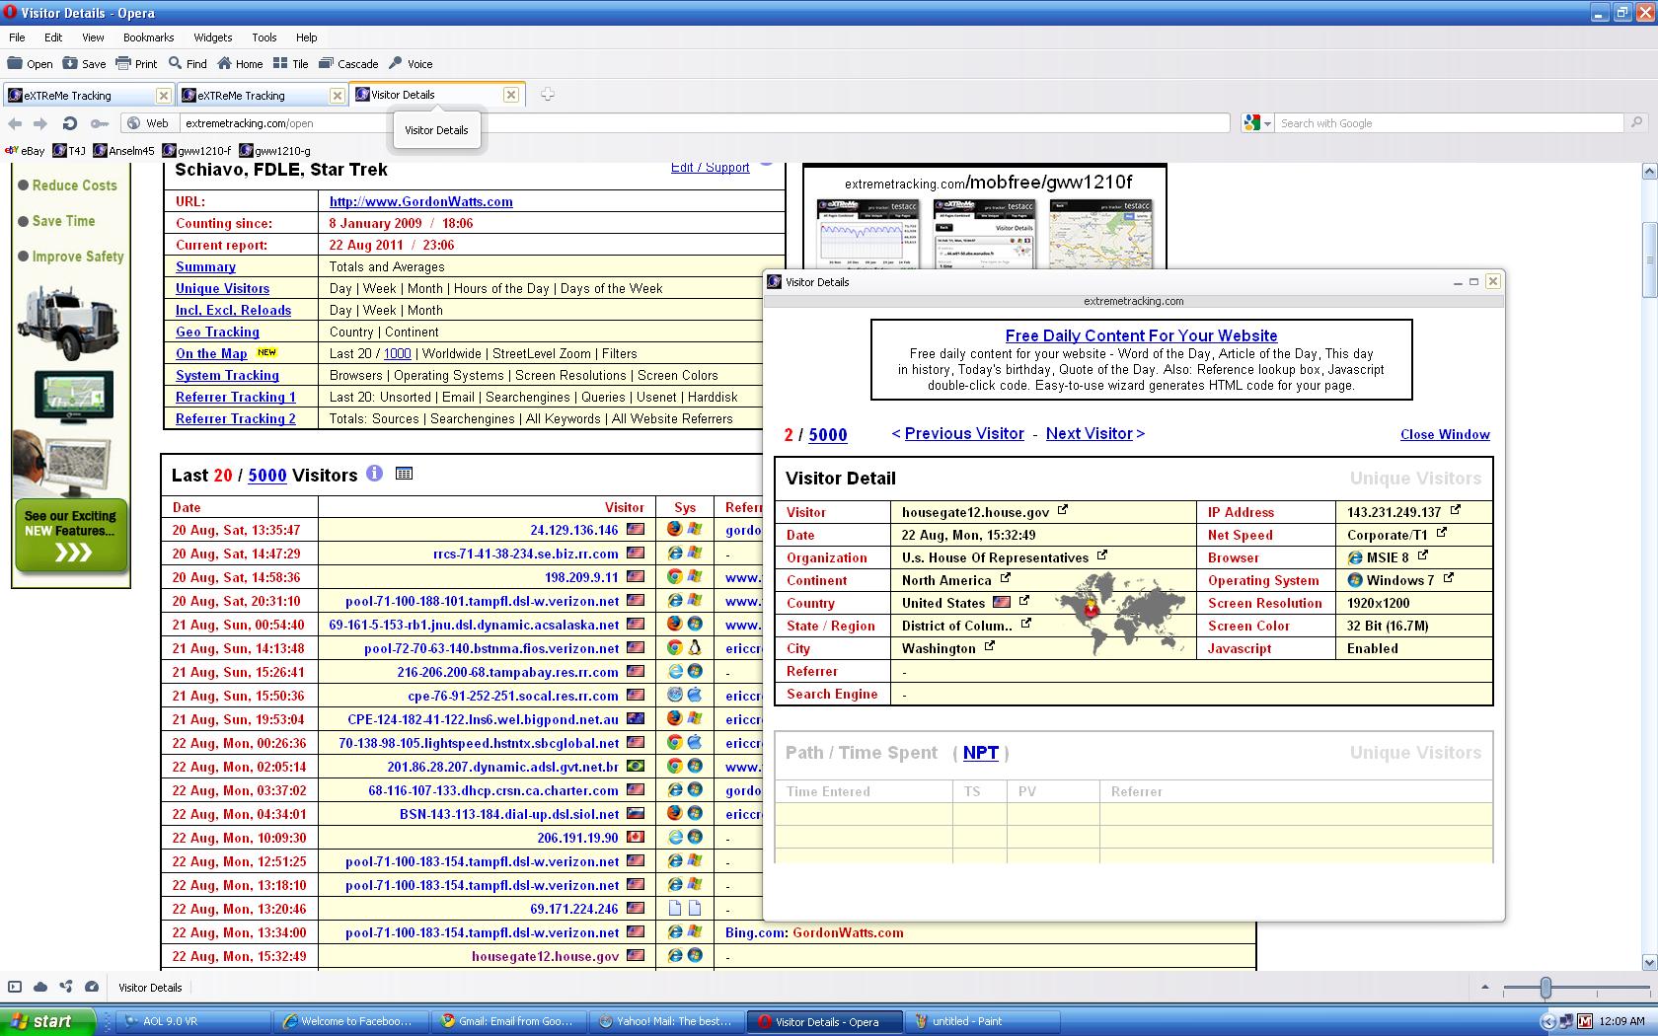Click external link icon beside housegate12.house.gov
The image size is (1658, 1036).
pos(1063,510)
